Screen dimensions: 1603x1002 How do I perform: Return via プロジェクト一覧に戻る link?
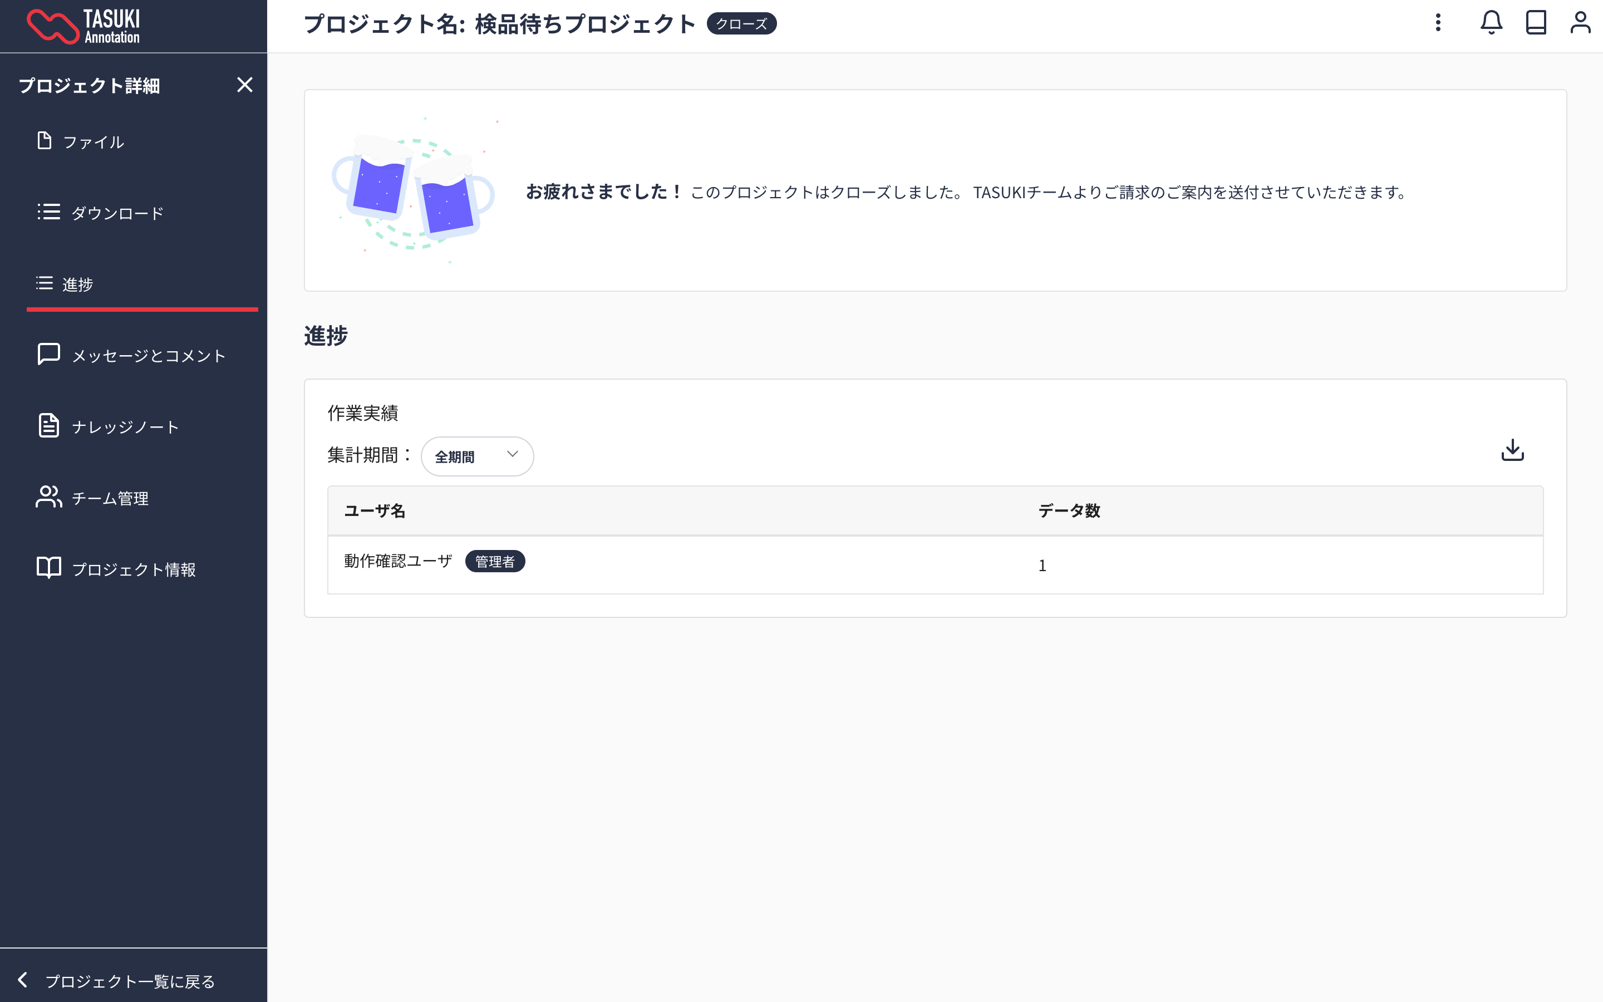[130, 981]
